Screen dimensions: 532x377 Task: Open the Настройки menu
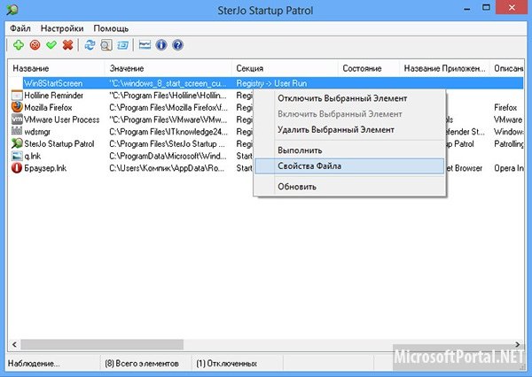click(62, 28)
